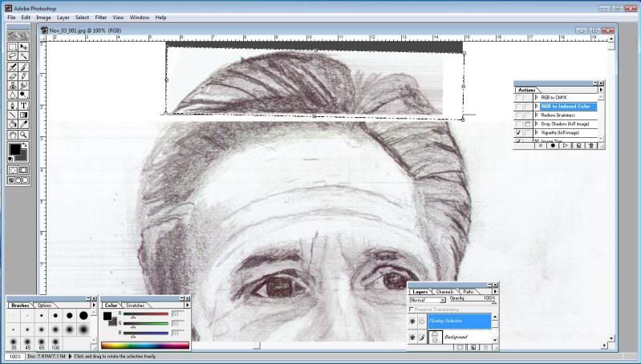Open the Select menu
641x364 pixels.
pos(82,18)
